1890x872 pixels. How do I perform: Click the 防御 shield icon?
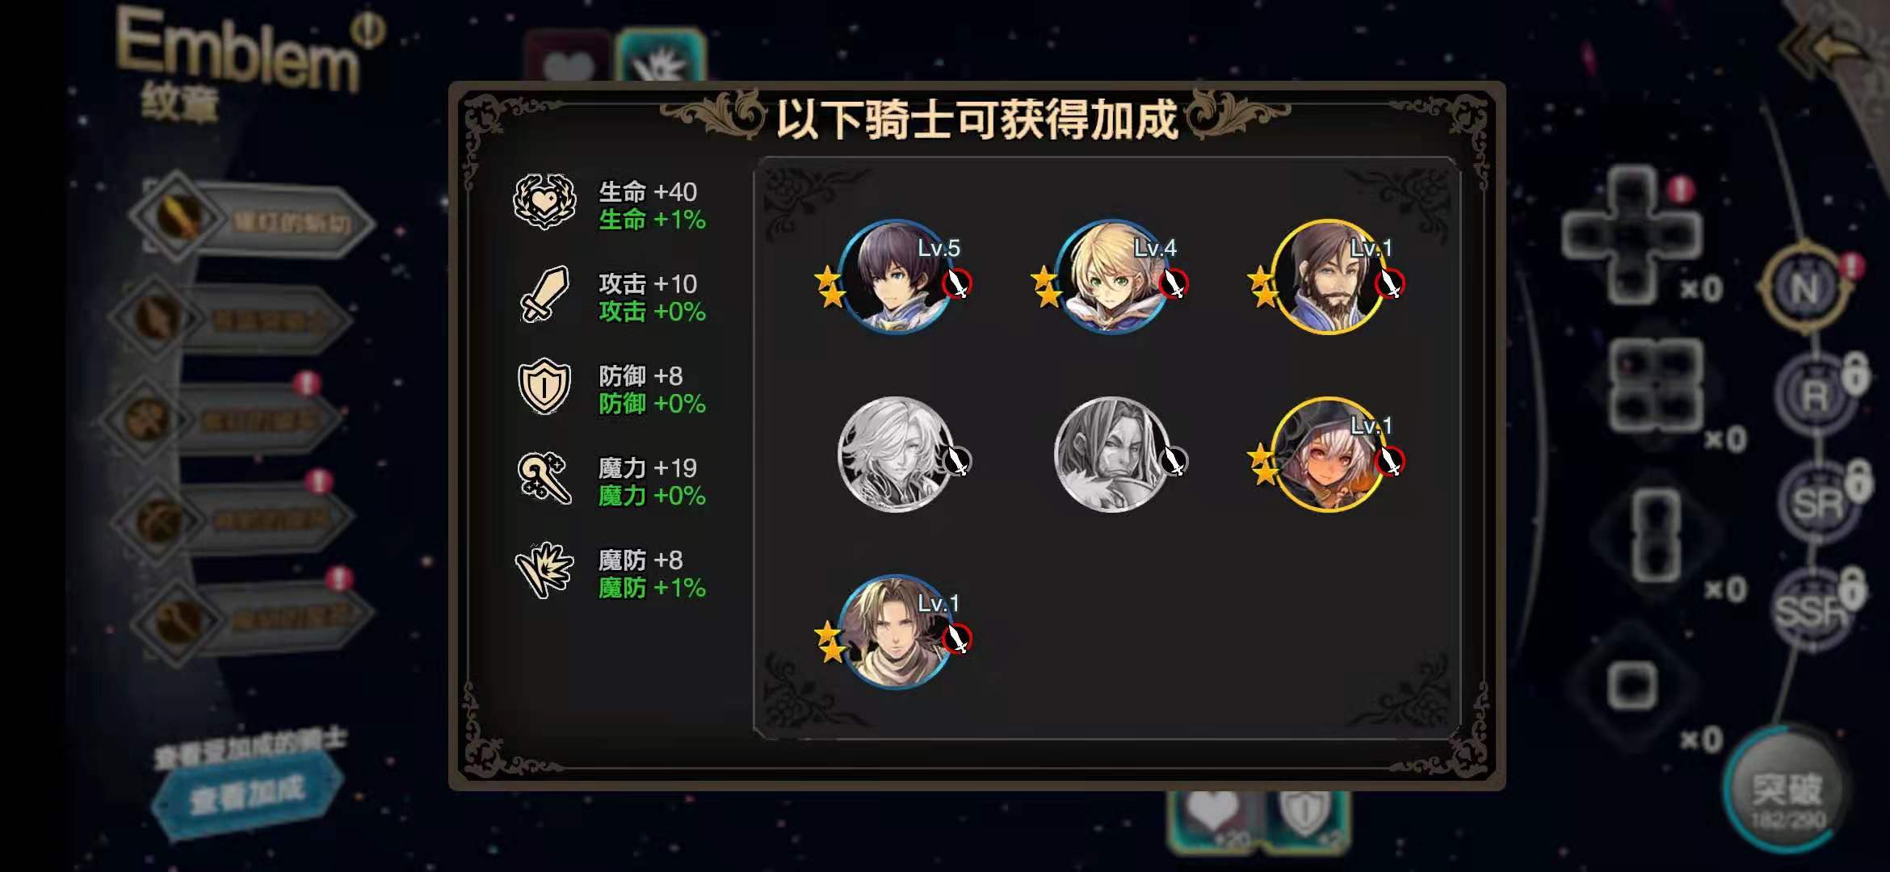(x=544, y=386)
